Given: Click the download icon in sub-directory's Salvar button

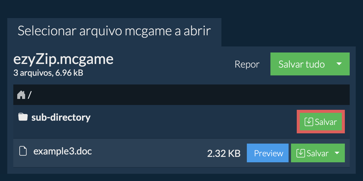Looking at the screenshot, I should pyautogui.click(x=309, y=122).
